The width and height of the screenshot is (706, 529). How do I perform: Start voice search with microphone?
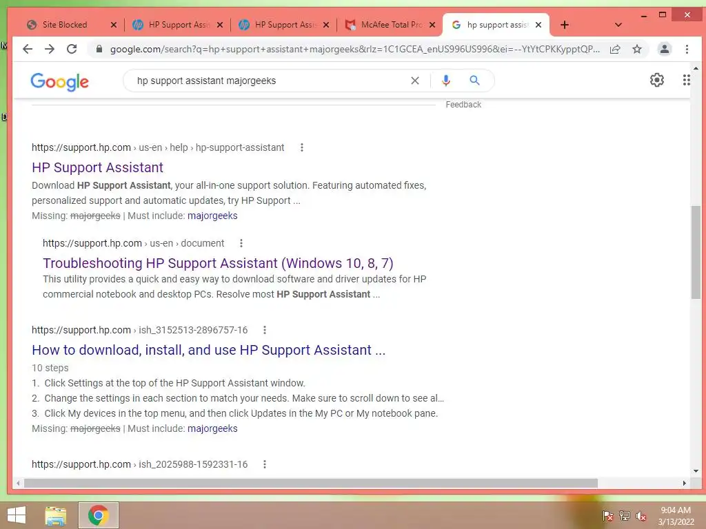pyautogui.click(x=446, y=81)
